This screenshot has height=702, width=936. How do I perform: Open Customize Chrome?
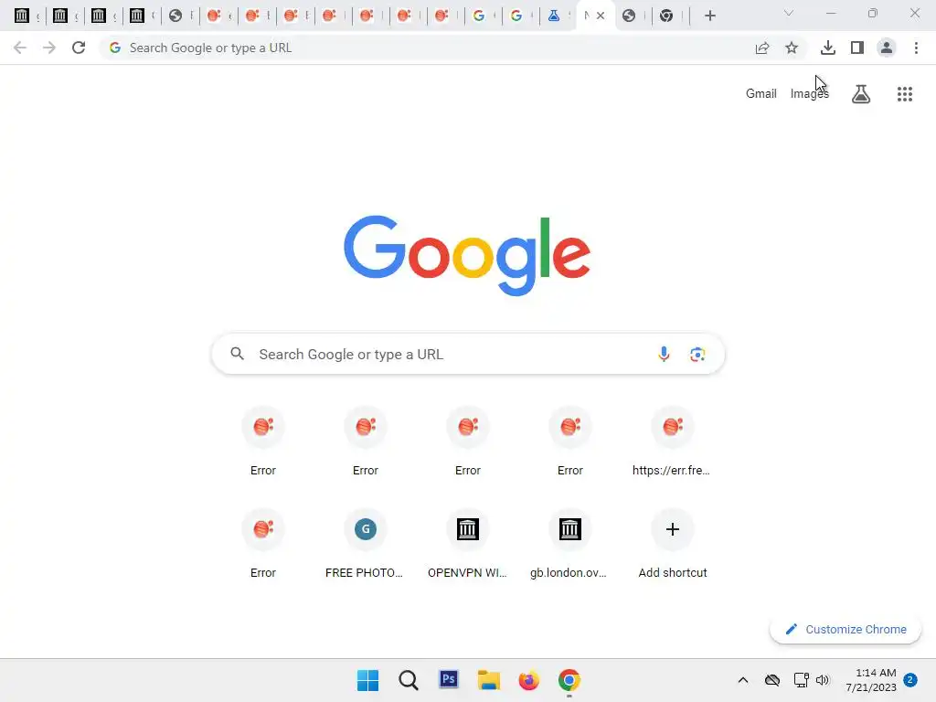click(846, 629)
